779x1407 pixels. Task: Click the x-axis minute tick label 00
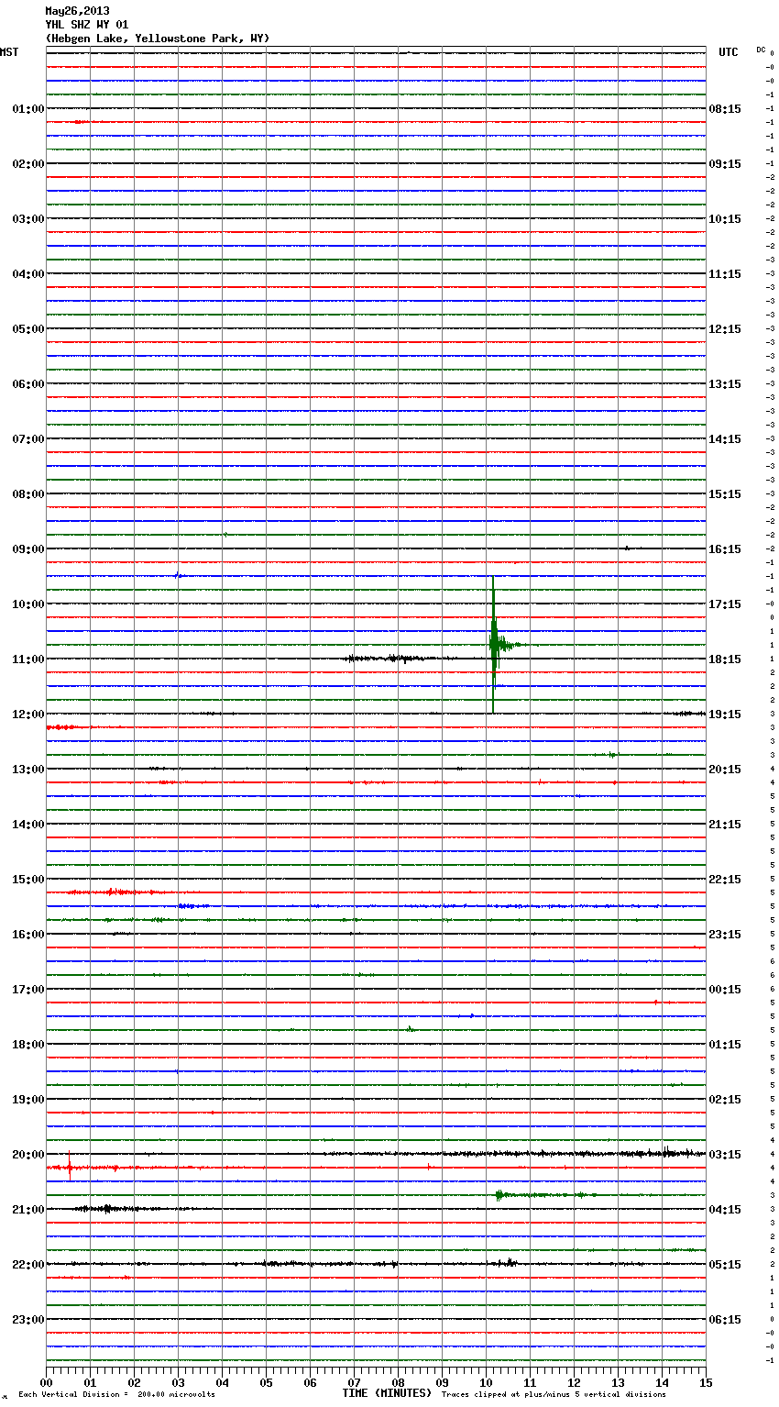point(46,1383)
